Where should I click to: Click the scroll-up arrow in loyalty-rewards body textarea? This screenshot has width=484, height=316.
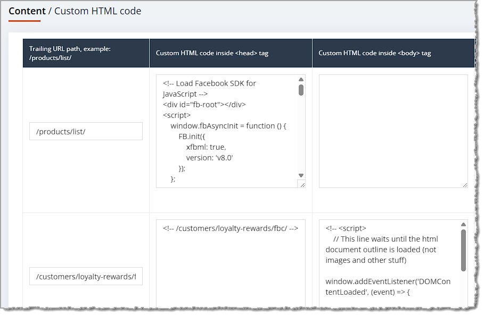pos(463,225)
